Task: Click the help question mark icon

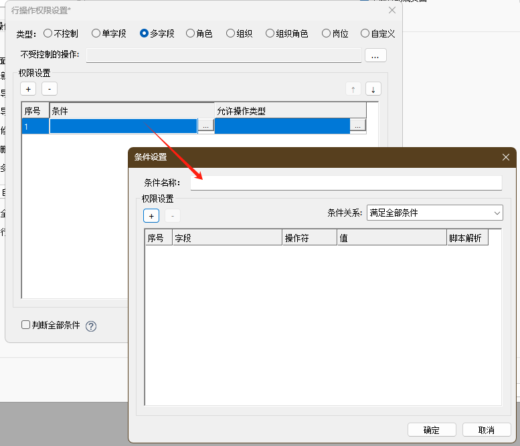Action: (91, 326)
